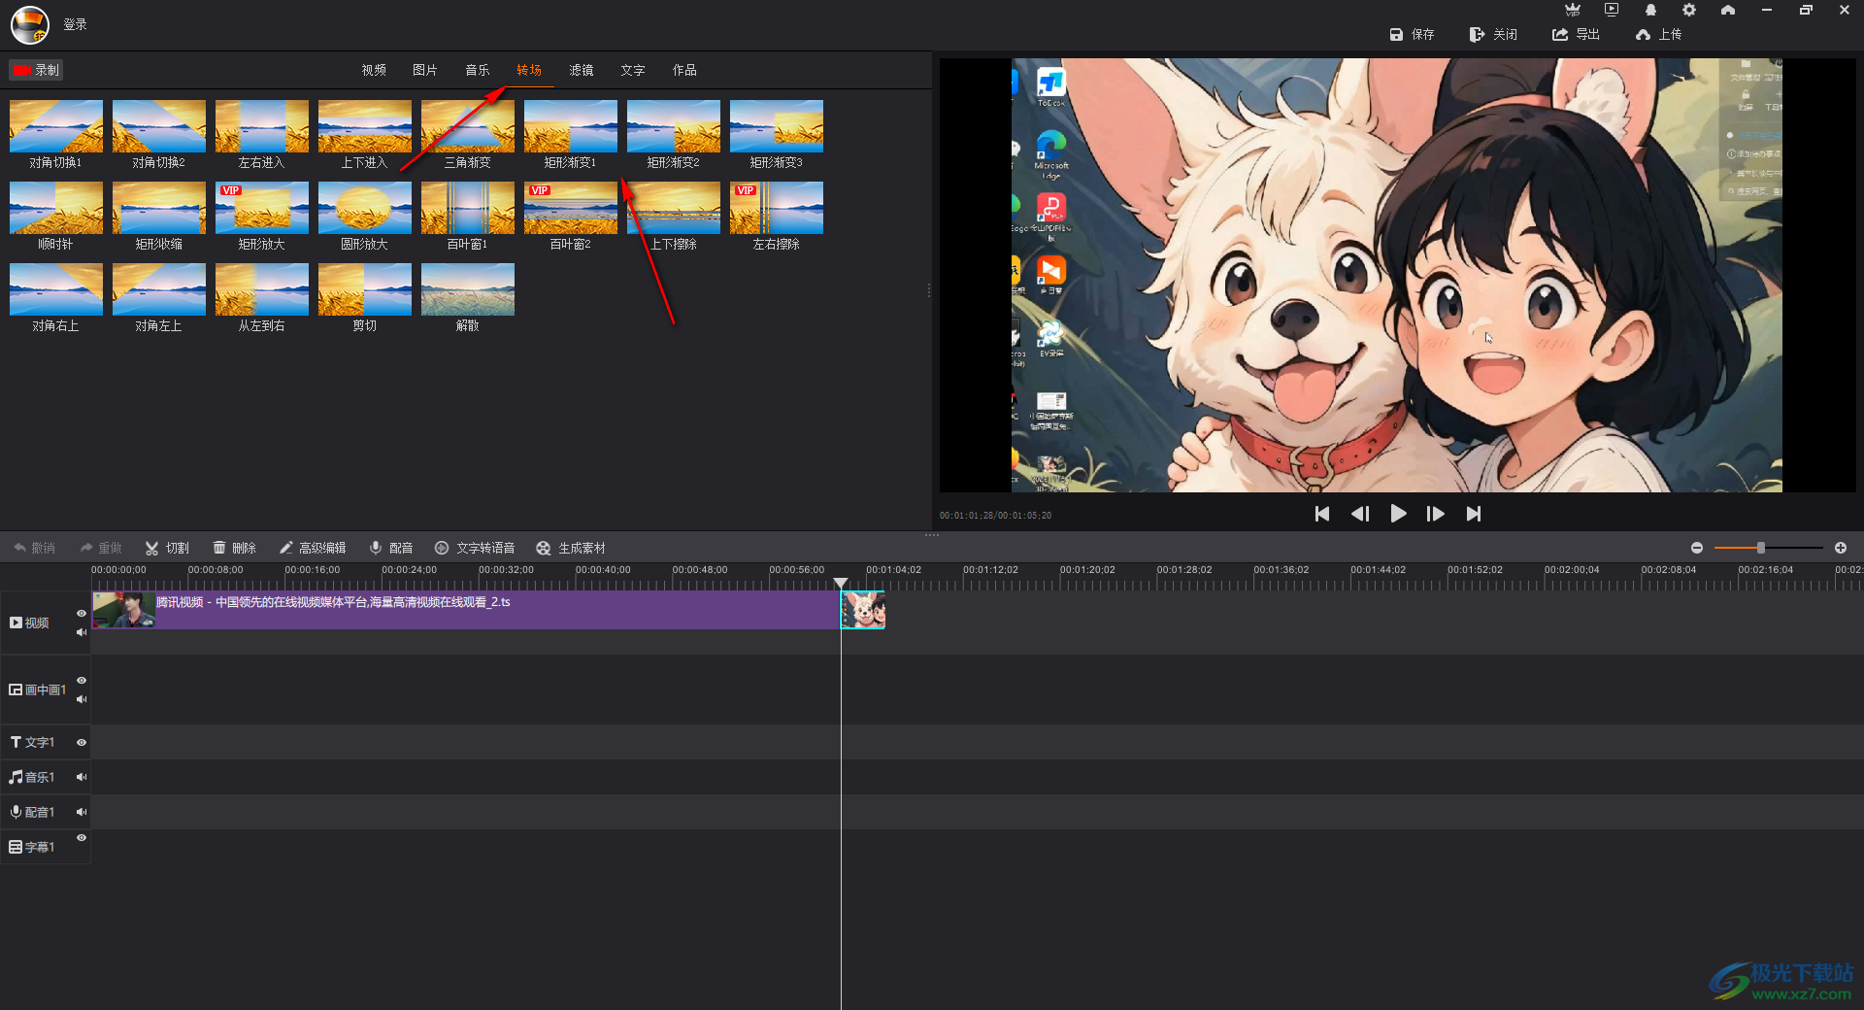This screenshot has width=1864, height=1010.
Task: Open the settings gear icon
Action: (1689, 10)
